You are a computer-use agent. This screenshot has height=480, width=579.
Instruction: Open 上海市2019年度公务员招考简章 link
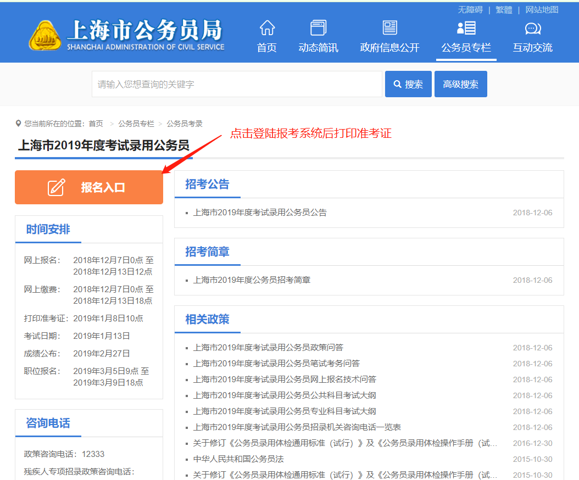coord(252,280)
